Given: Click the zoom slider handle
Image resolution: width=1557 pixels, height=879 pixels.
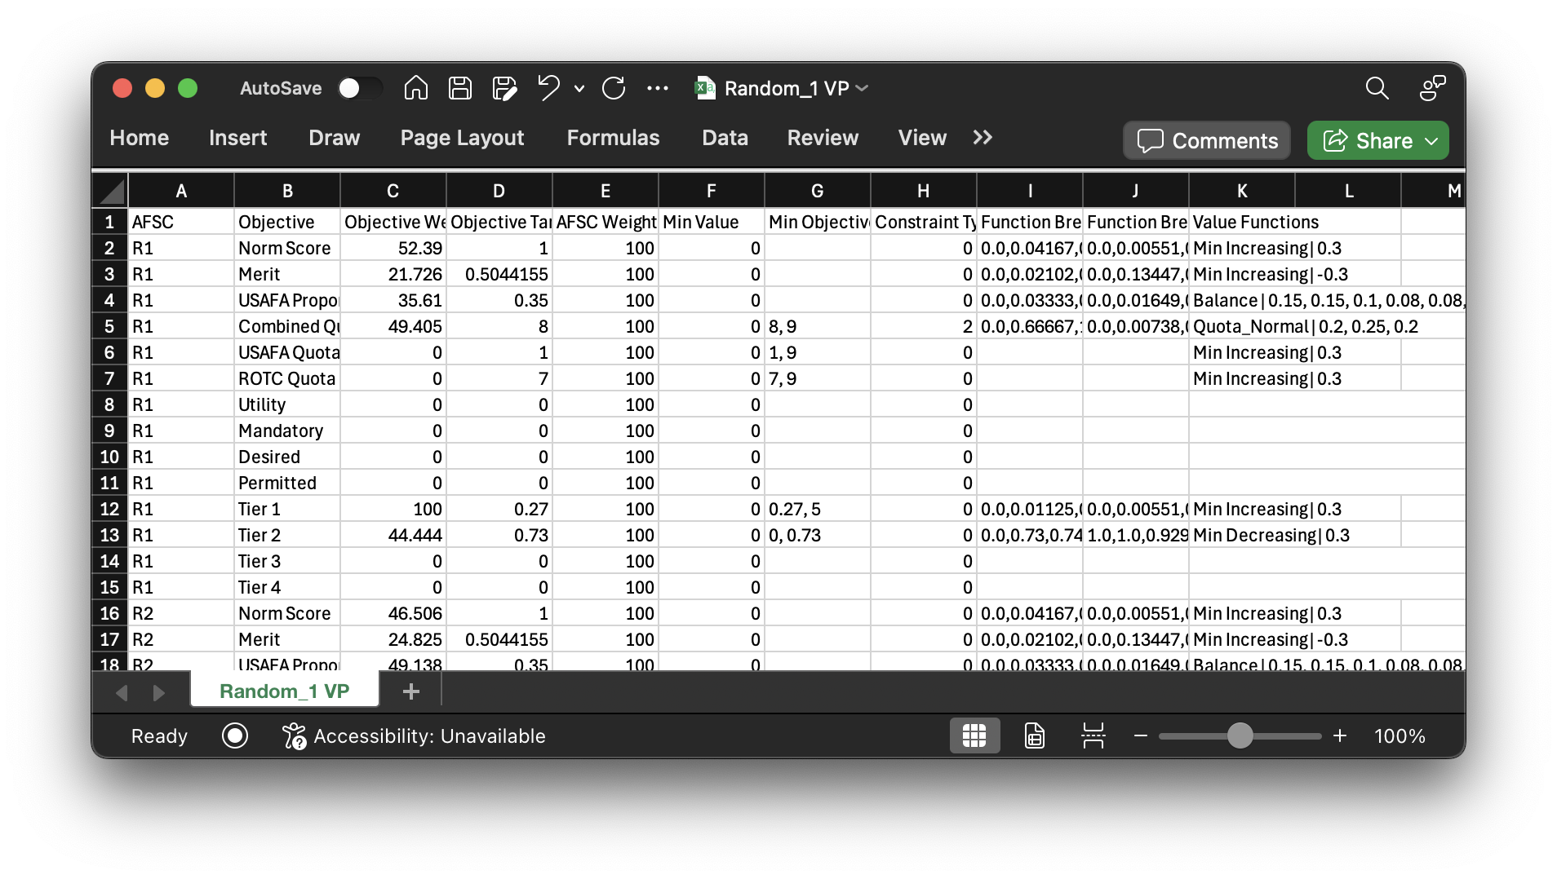Looking at the screenshot, I should pyautogui.click(x=1240, y=735).
